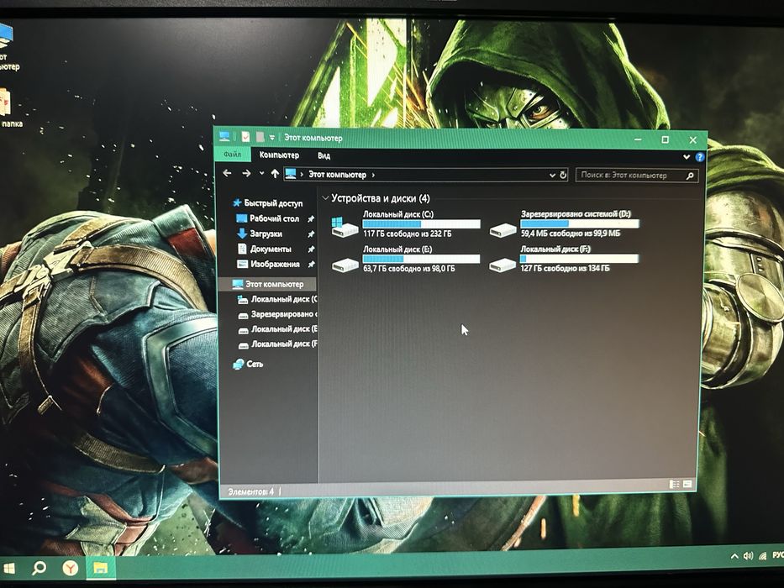This screenshot has width=784, height=588.
Task: Click the computer icon in the title bar
Action: click(224, 136)
